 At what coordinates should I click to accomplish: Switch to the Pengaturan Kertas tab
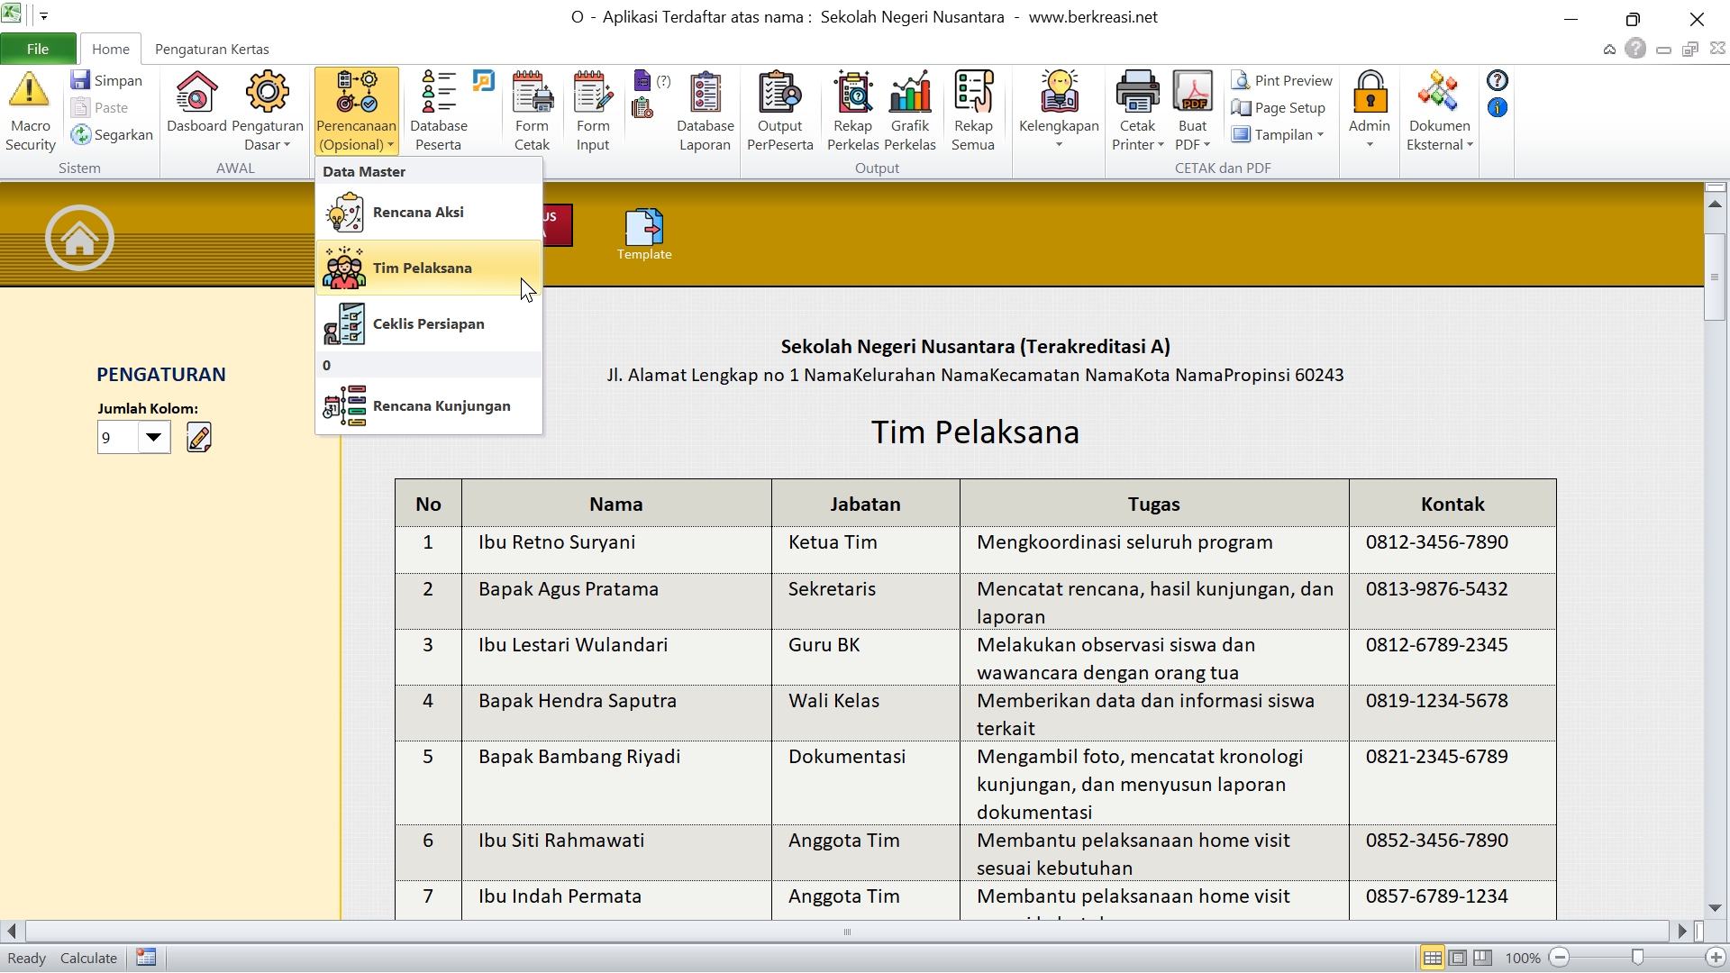(x=212, y=49)
